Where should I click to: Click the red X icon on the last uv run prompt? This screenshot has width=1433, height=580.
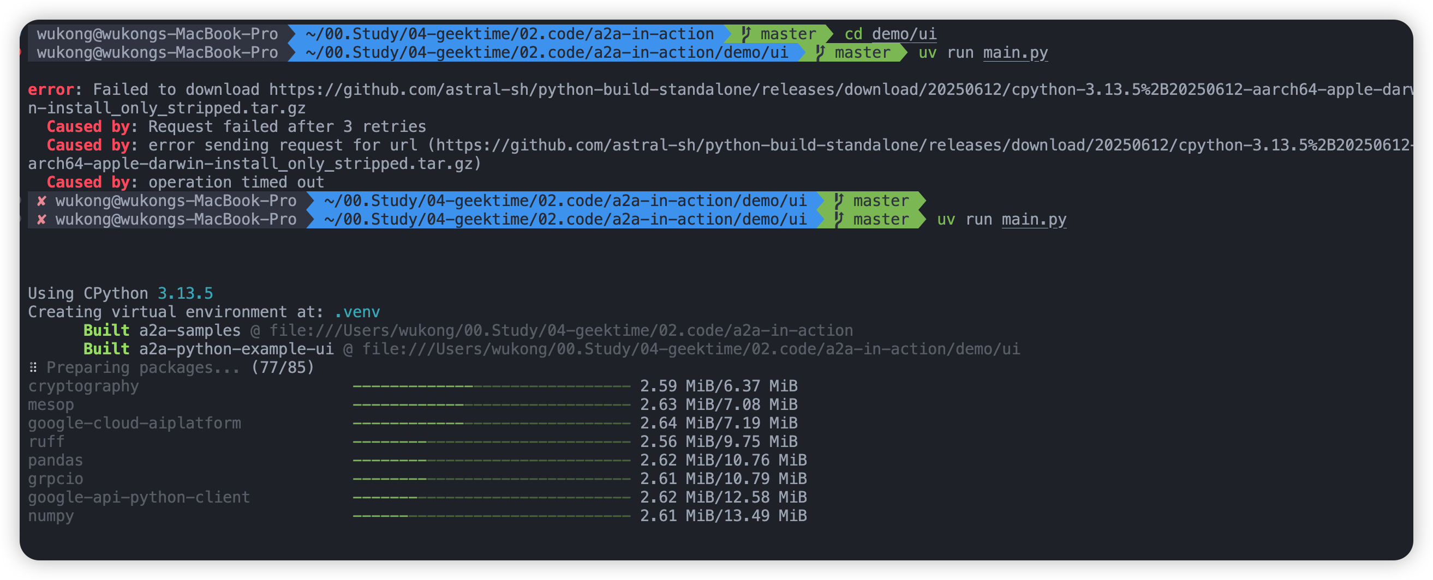(x=41, y=220)
